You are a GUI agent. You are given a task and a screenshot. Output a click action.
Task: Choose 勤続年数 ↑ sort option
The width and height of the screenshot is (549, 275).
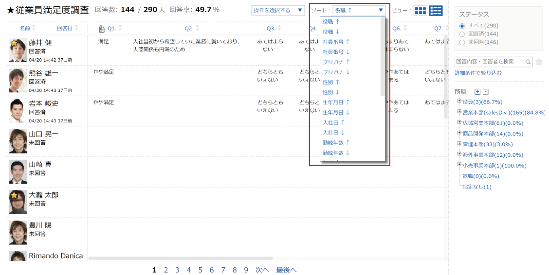click(x=336, y=142)
